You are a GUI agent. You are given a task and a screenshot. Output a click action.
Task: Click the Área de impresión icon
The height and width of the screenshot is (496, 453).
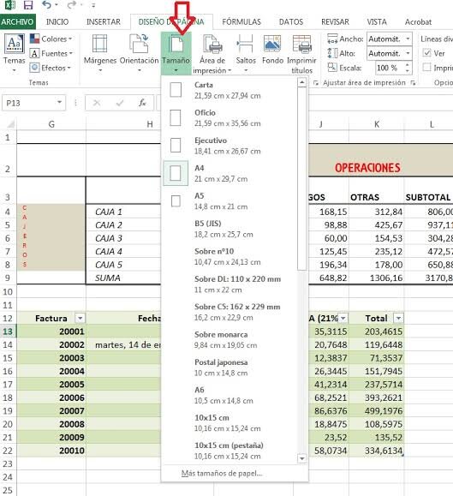coord(212,45)
